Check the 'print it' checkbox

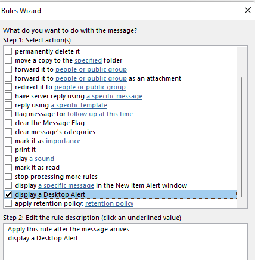click(8, 150)
